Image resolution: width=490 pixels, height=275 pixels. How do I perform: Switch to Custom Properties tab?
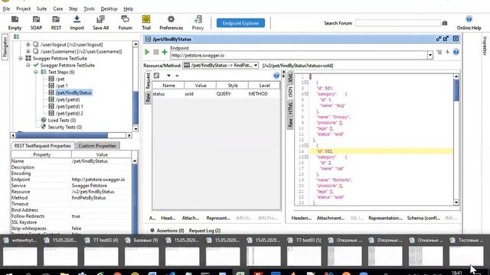(97, 146)
